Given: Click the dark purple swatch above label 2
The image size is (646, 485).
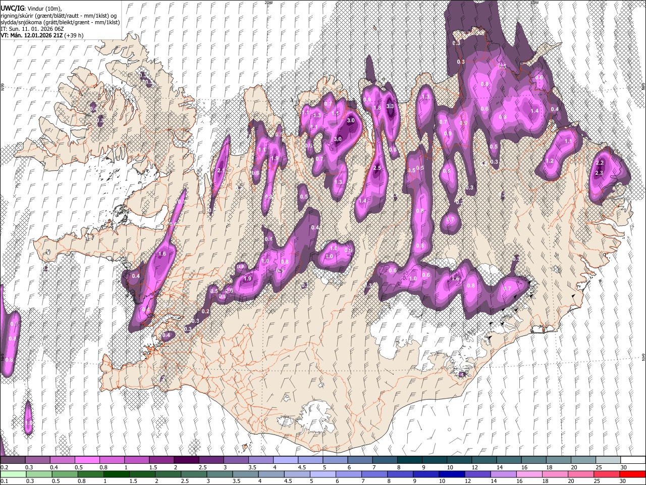Looking at the screenshot, I should click(x=186, y=460).
